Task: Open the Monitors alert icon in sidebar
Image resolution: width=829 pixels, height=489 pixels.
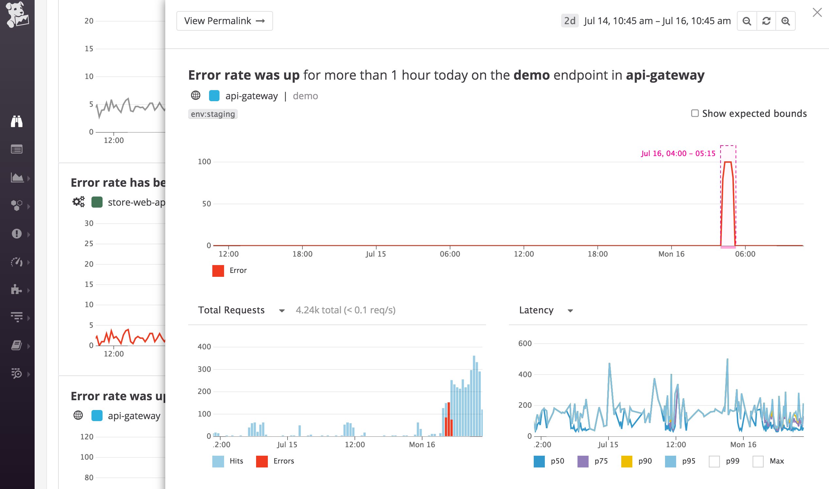Action: click(17, 234)
